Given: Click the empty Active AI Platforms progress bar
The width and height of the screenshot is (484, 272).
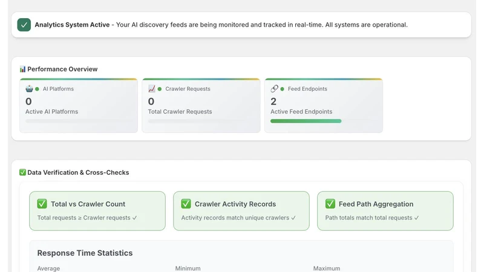Looking at the screenshot, I should tap(79, 121).
